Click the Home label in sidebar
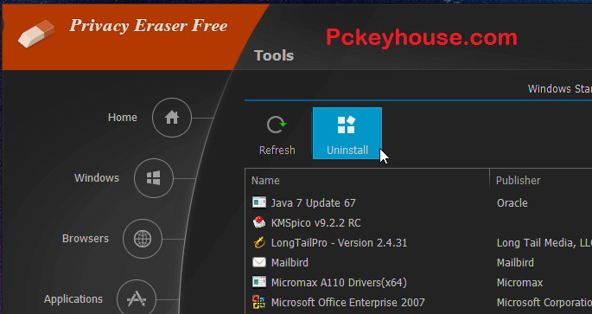Image resolution: width=592 pixels, height=314 pixels. point(123,118)
